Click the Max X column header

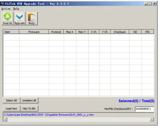coord(70,32)
